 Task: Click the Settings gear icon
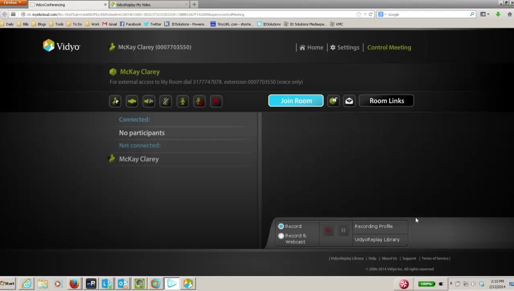tap(333, 47)
